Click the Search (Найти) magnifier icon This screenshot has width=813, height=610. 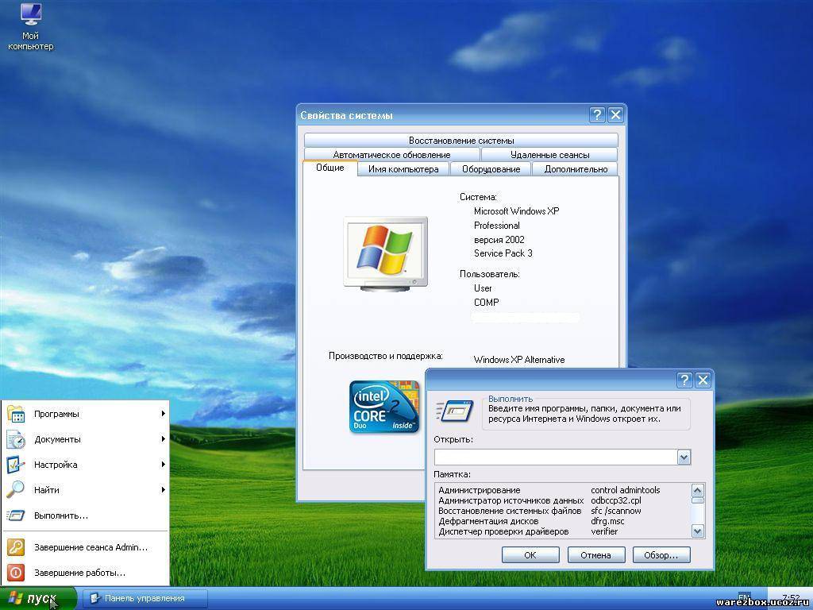16,490
